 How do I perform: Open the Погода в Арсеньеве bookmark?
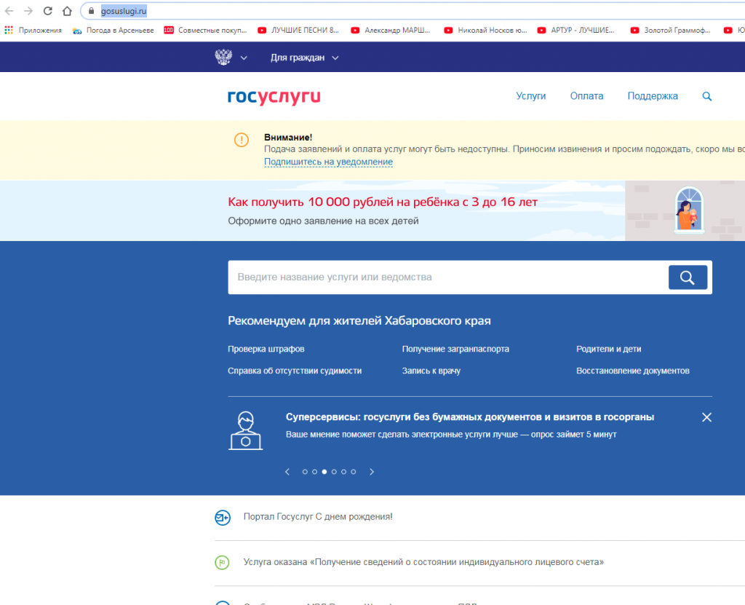pos(113,30)
